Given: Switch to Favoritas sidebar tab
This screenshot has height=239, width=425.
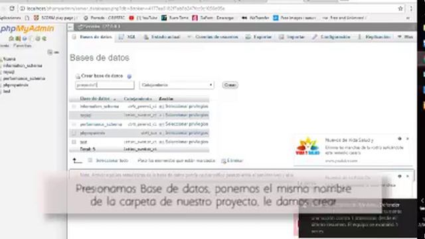Looking at the screenshot, I should (x=23, y=46).
